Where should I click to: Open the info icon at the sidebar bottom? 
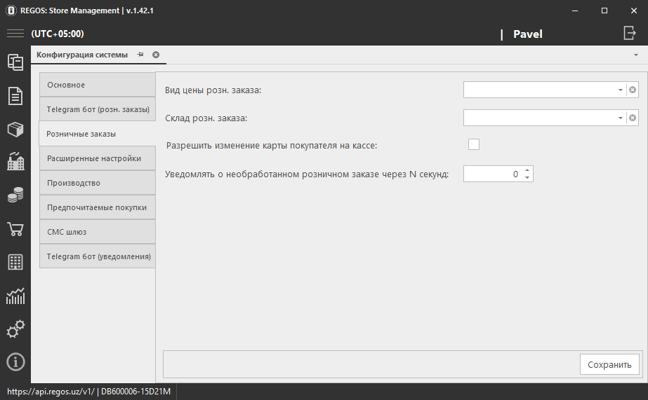(15, 361)
